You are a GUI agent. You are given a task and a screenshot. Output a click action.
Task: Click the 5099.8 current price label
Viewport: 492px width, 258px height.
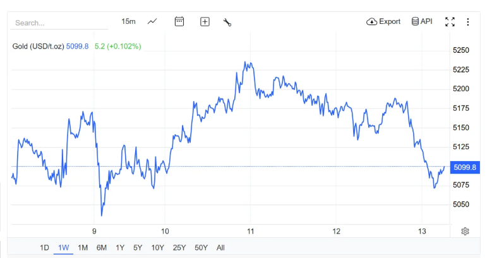coord(464,167)
